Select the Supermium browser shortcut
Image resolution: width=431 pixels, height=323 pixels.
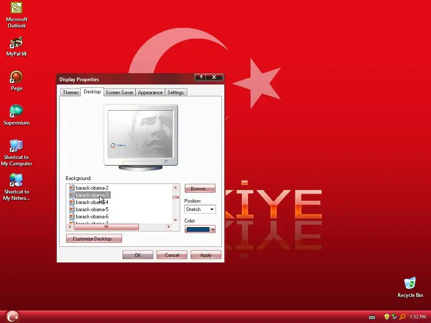(x=16, y=115)
